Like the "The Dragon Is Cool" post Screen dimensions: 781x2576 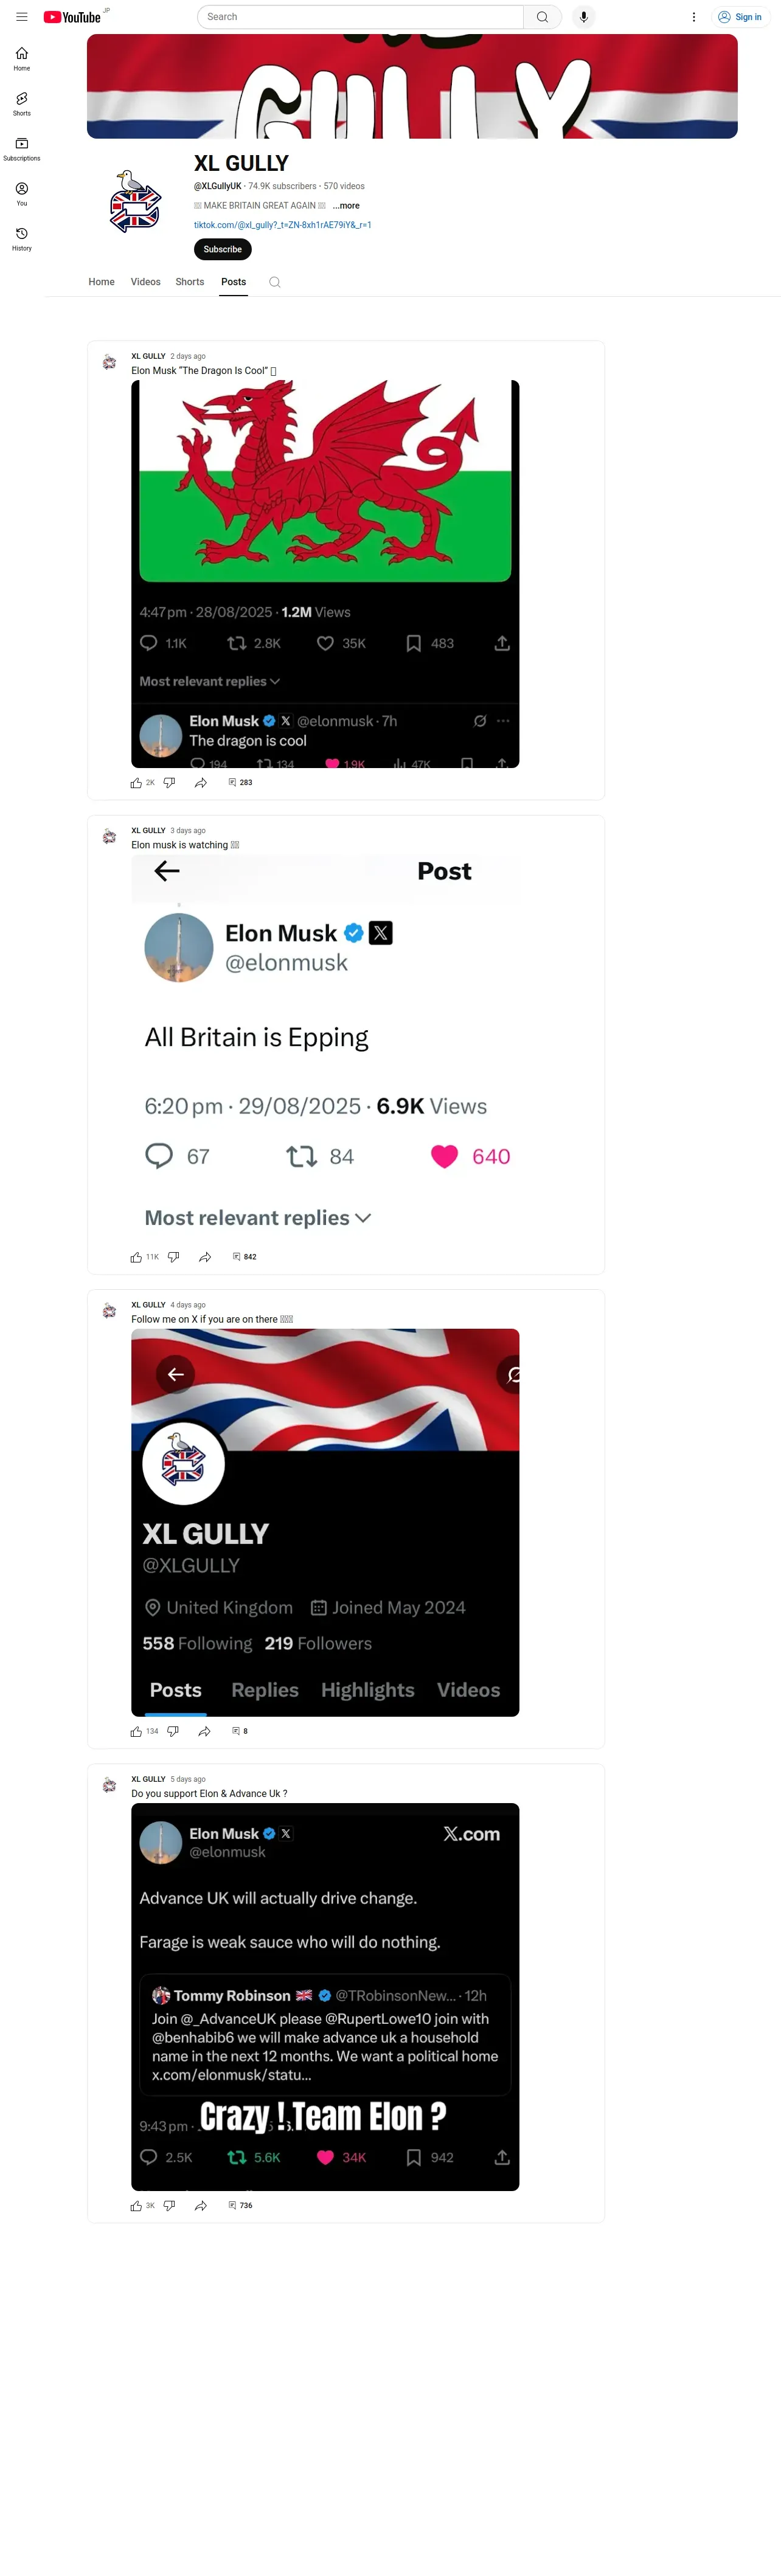pos(136,783)
